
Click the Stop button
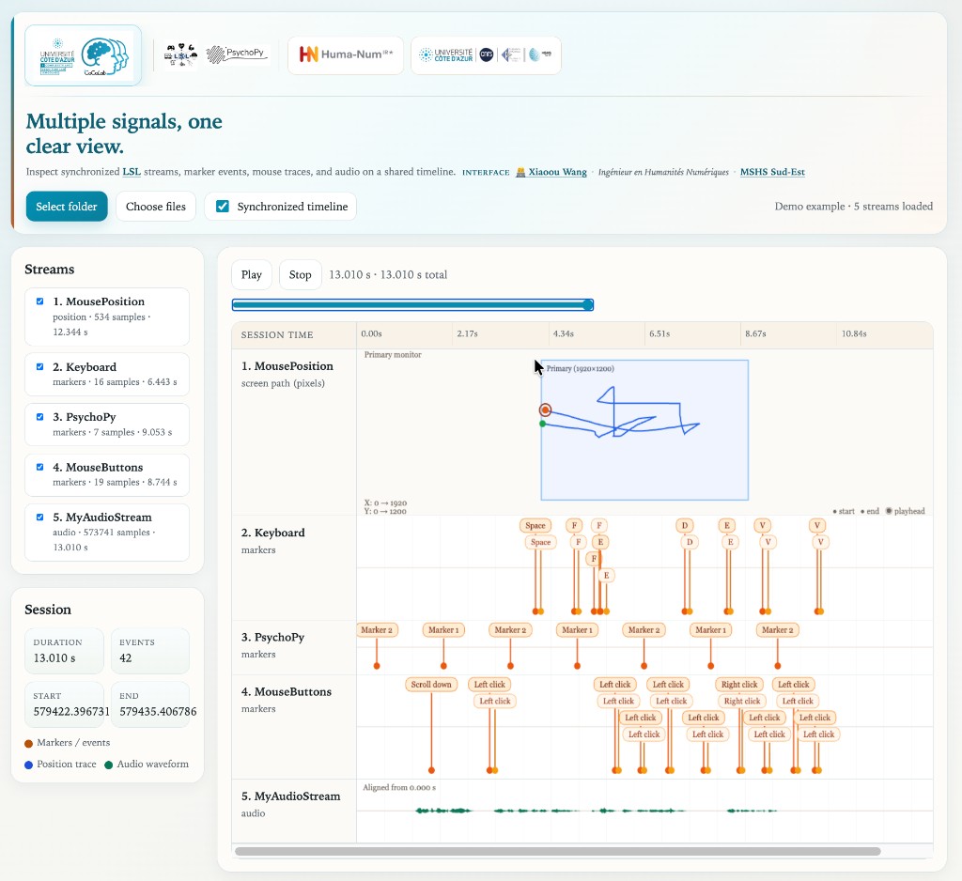point(300,274)
